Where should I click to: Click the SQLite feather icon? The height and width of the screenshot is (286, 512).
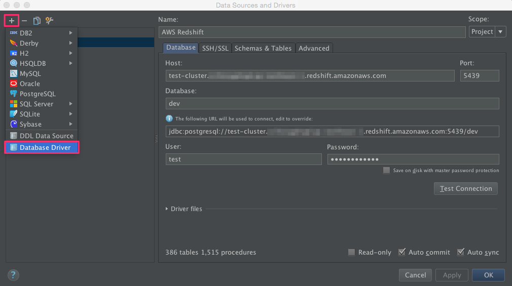pyautogui.click(x=13, y=114)
